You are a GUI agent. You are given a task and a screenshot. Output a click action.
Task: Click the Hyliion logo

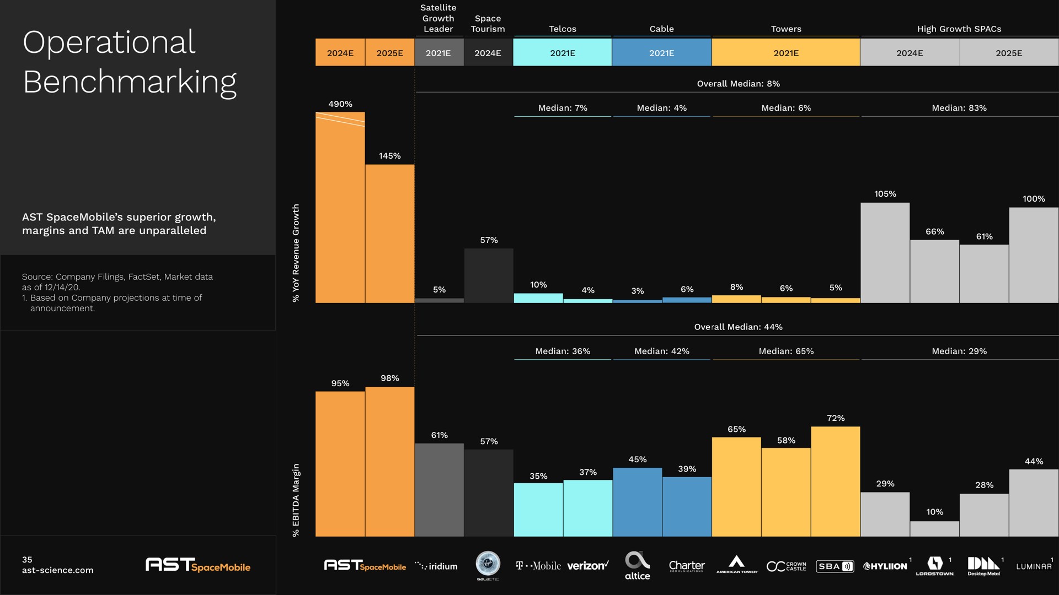pyautogui.click(x=885, y=566)
